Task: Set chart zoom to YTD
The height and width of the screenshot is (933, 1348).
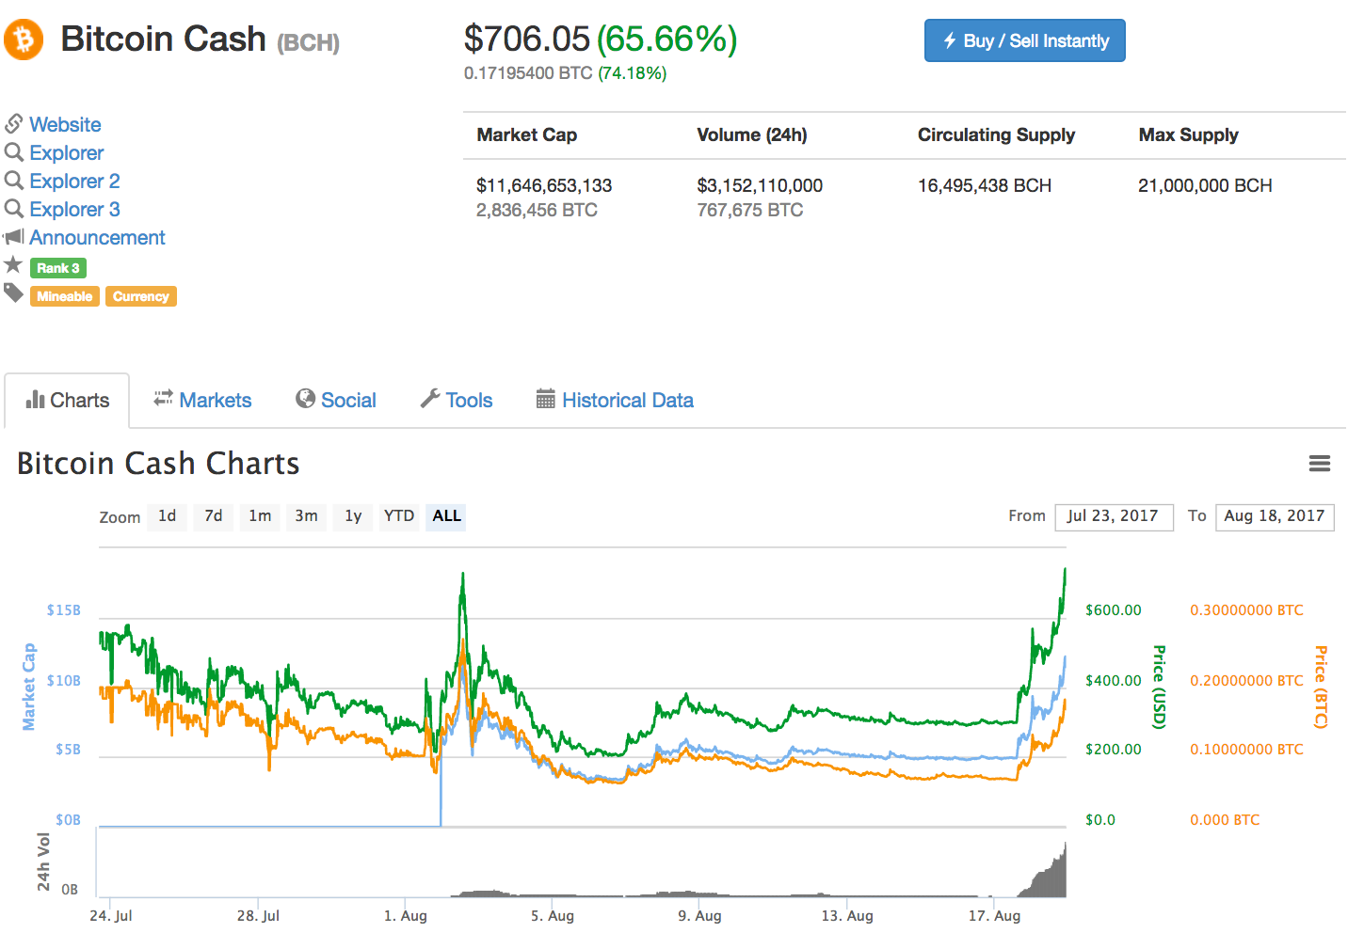Action: coord(399,516)
